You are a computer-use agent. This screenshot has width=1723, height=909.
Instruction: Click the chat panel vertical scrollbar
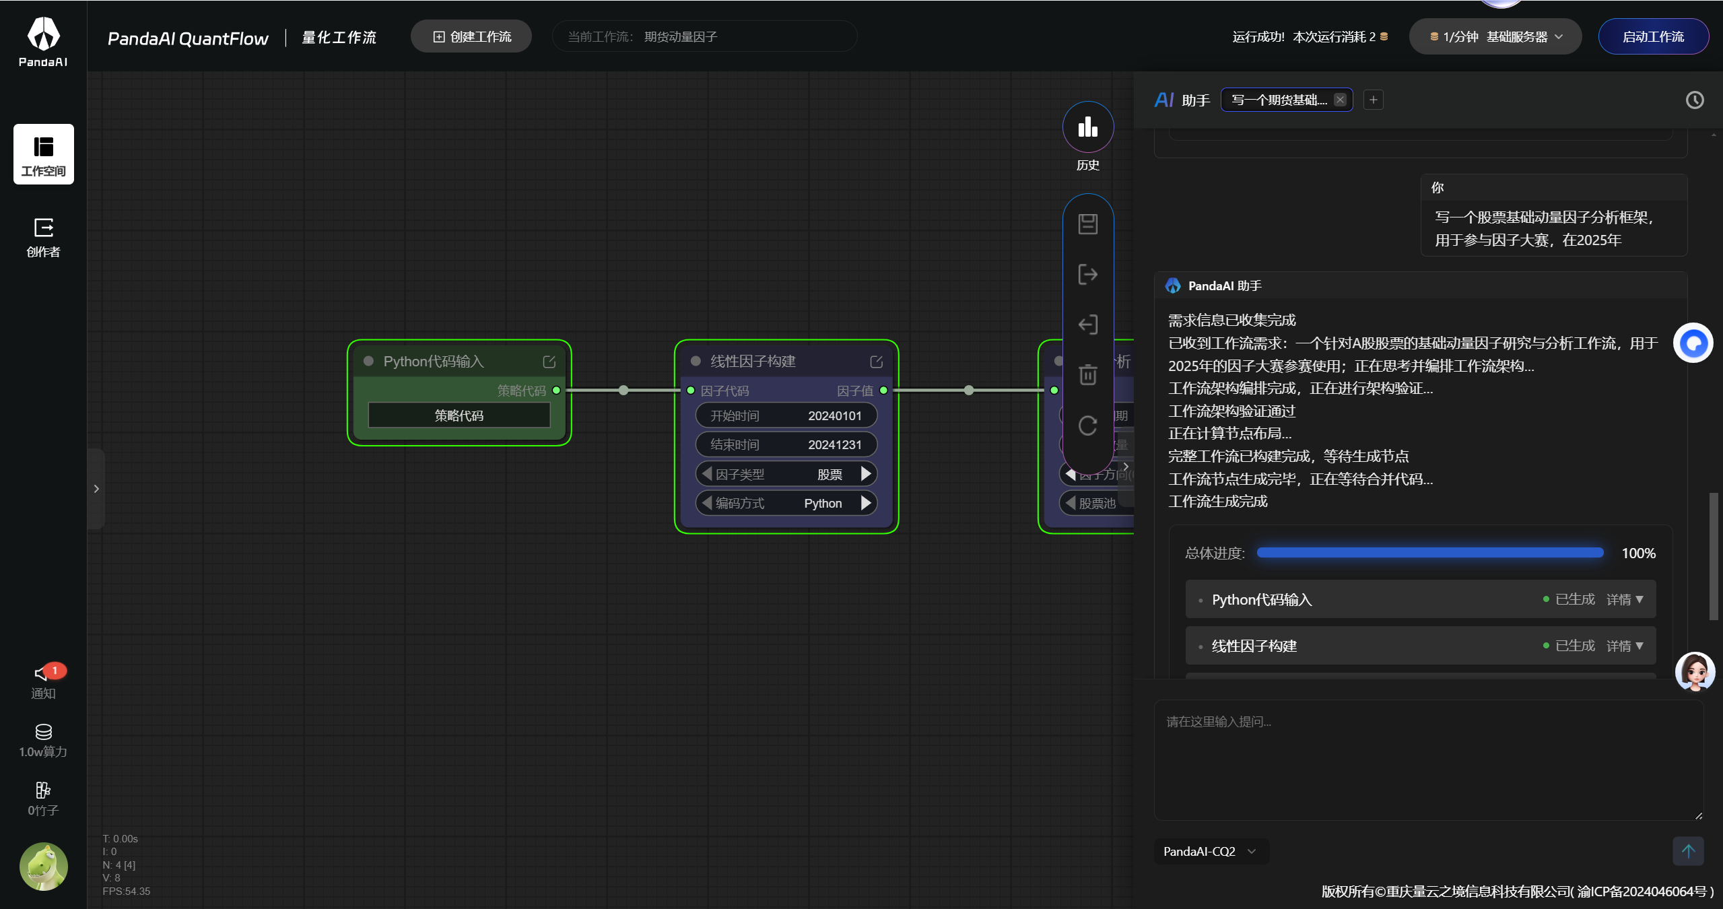pyautogui.click(x=1714, y=556)
